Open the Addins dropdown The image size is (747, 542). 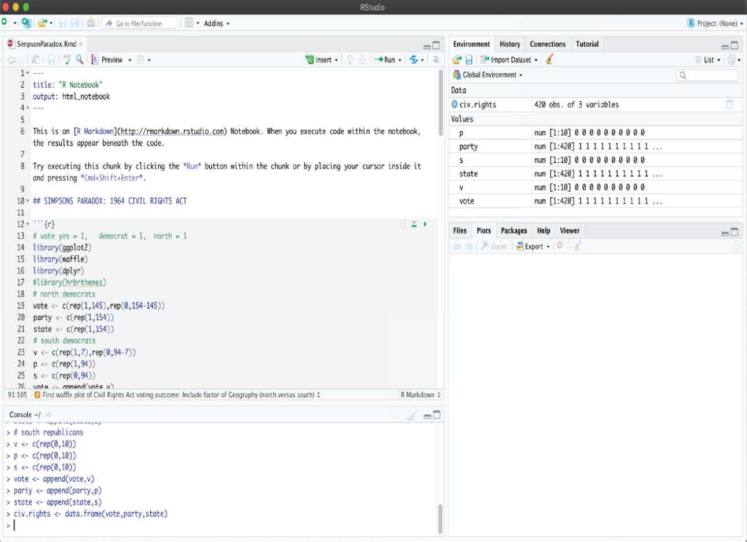(217, 23)
